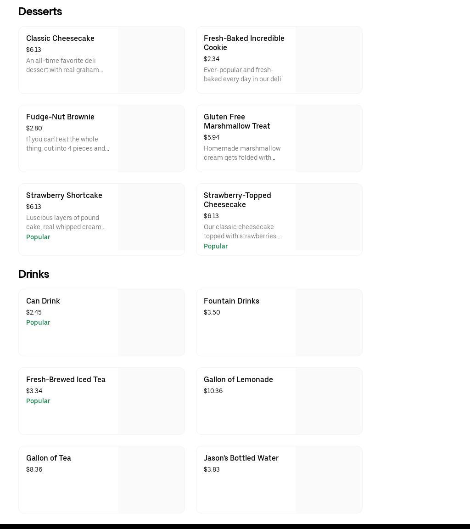Pick Fresh-Brewed Iced Tea title

(66, 380)
